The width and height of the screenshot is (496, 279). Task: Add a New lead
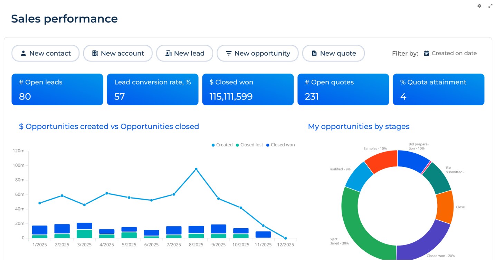tap(184, 53)
